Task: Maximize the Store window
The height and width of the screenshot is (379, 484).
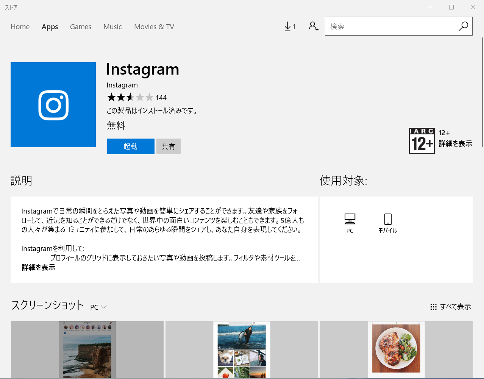Action: pos(451,7)
